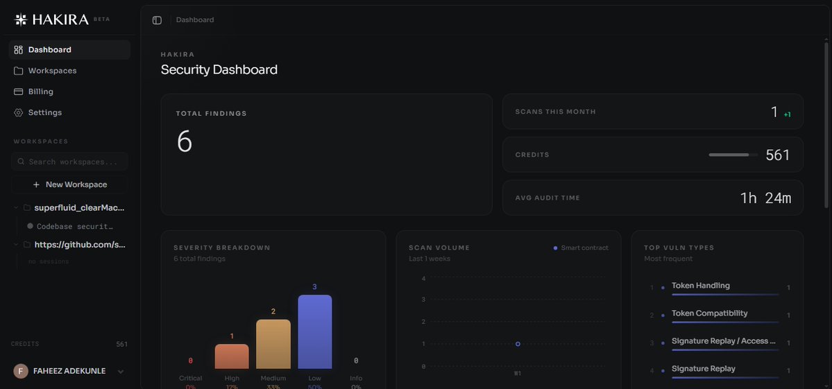Click the Dashboard breadcrumb
Viewport: 832px width, 389px height.
point(195,20)
